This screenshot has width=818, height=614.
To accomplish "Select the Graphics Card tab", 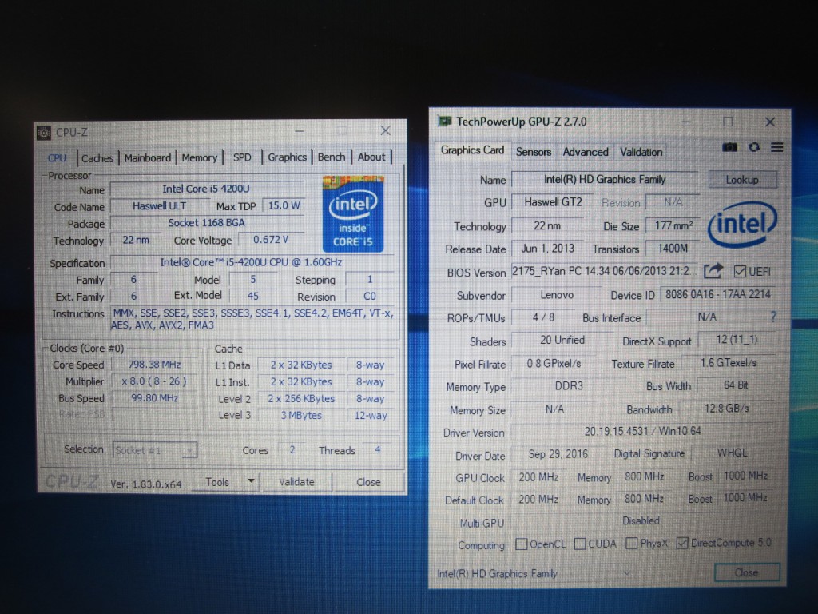I will point(472,150).
